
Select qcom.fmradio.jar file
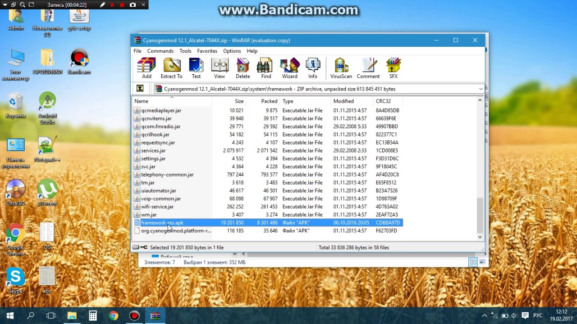coord(268,126)
